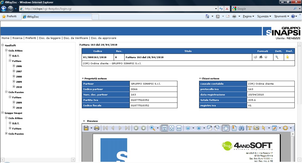This screenshot has width=302, height=163.
Task: Open the Pagina menu in Internet Explorer
Action: 248,16
